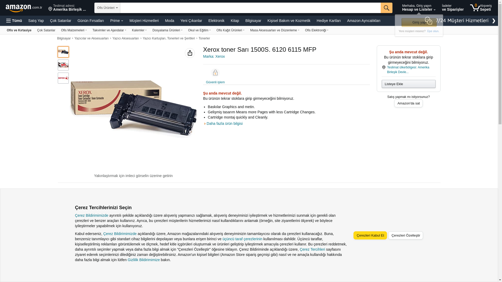This screenshot has width=502, height=282.
Task: Accept cookies with Çerezleri Kabul Et
Action: pos(370,235)
